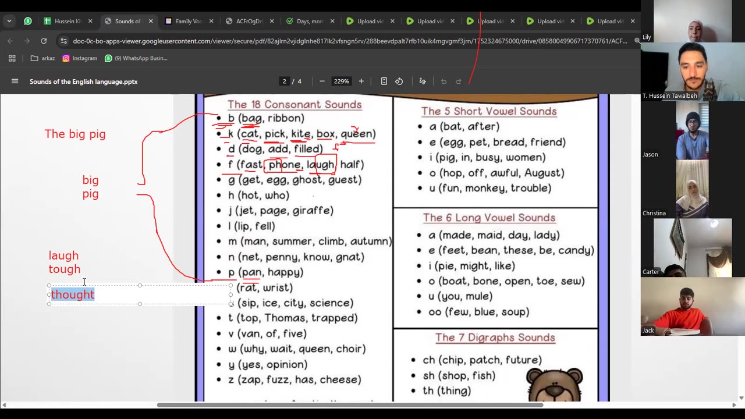Click the horizontal scrollbar thumb

click(x=350, y=405)
